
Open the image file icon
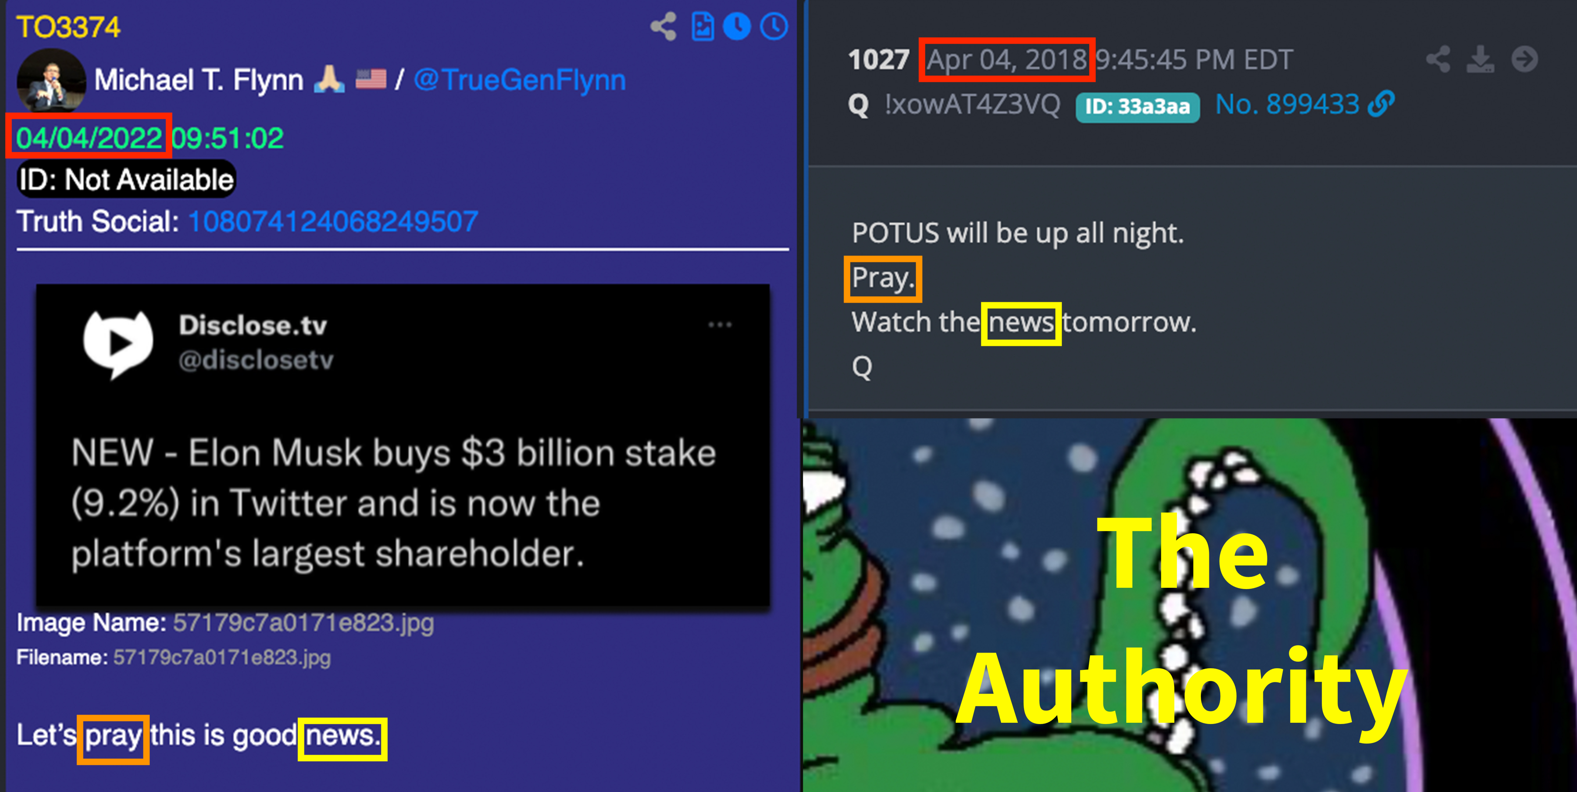tap(702, 27)
